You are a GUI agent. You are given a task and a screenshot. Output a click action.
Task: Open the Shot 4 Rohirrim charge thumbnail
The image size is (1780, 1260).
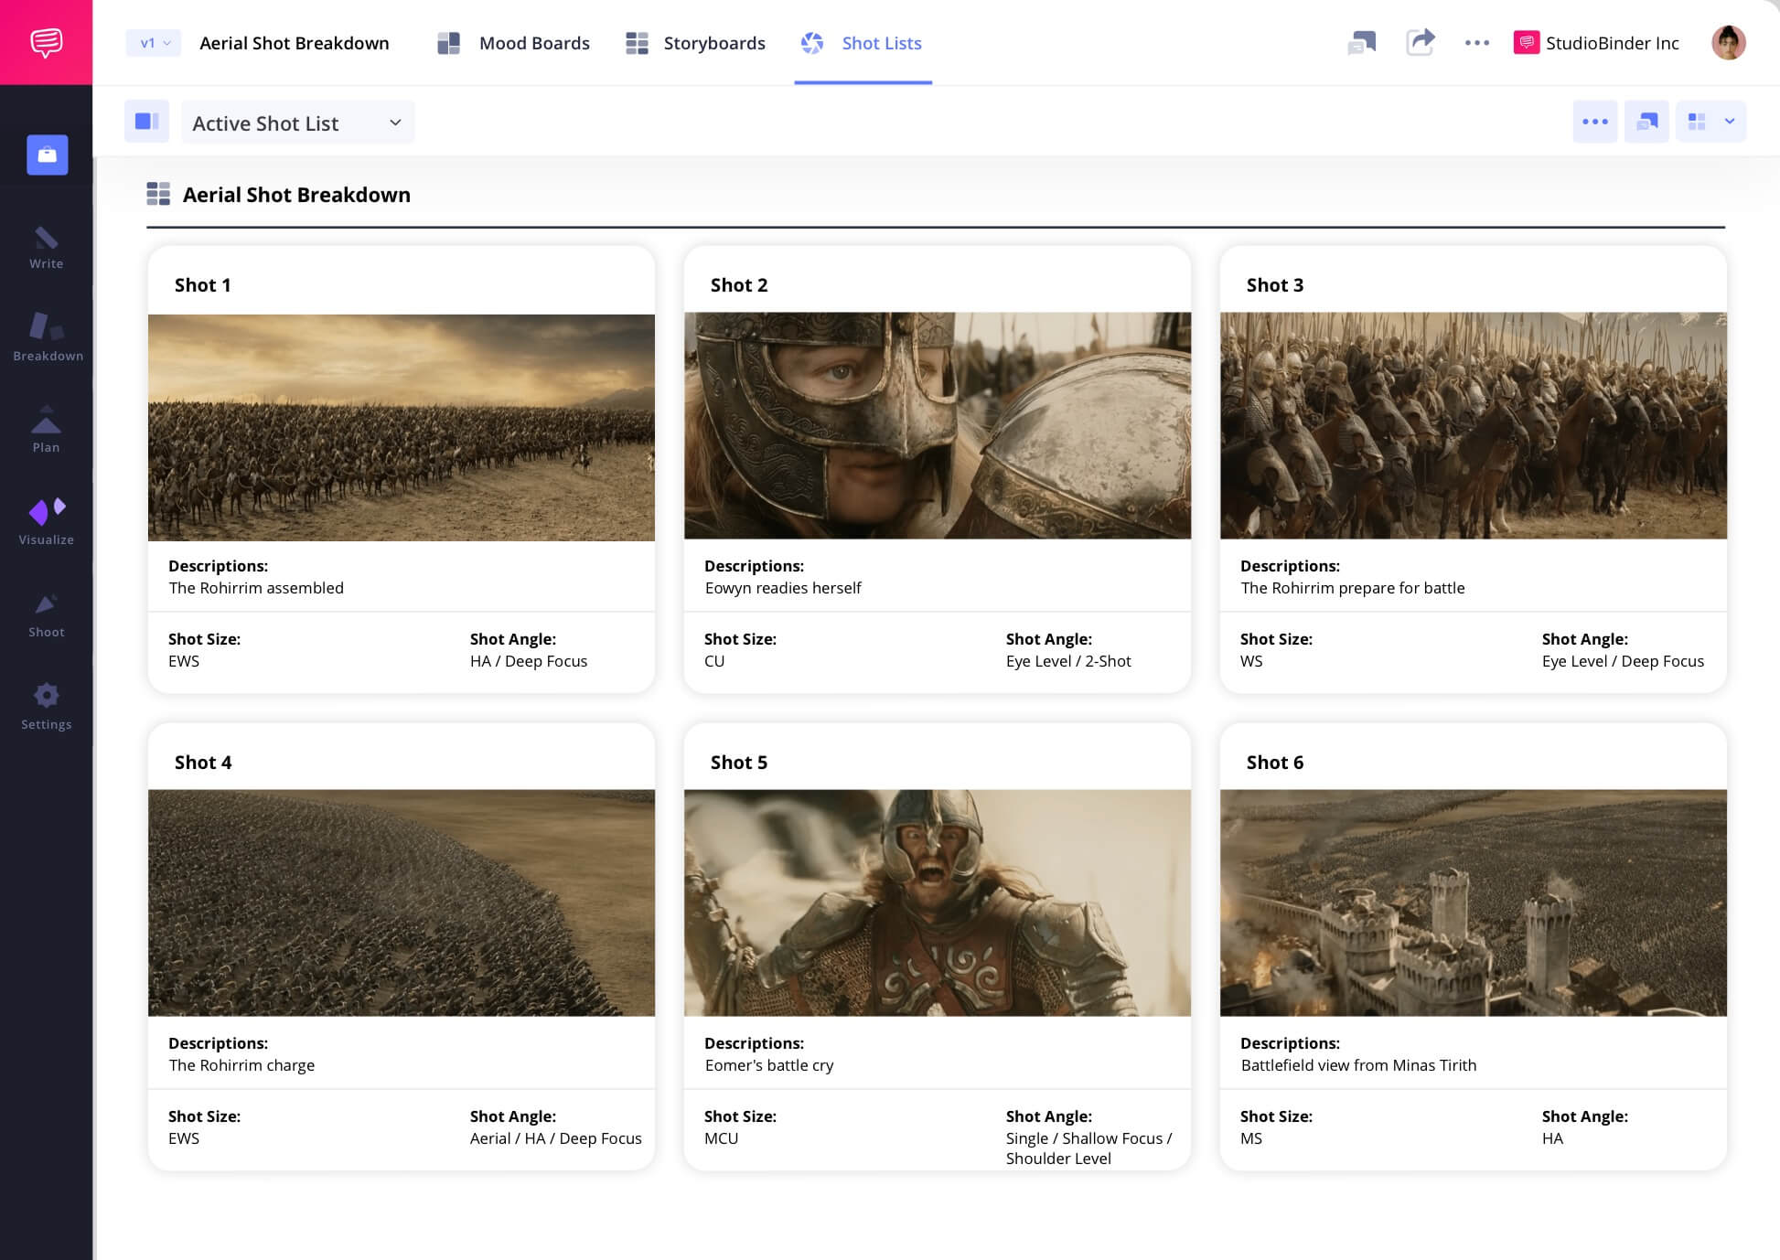402,902
